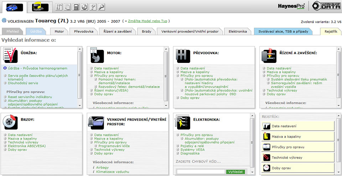The height and width of the screenshot is (176, 342).
Task: Open Venkovní provedení car seat icon
Action: [96, 122]
